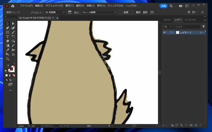
Task: Click the layer search field
Action: (182, 27)
